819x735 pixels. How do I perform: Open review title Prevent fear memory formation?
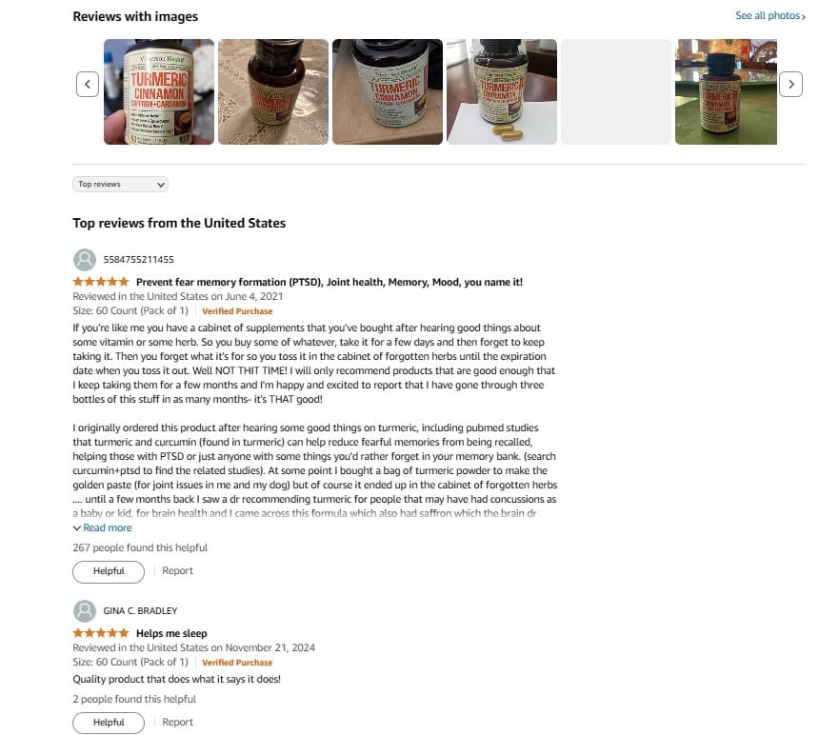[330, 282]
